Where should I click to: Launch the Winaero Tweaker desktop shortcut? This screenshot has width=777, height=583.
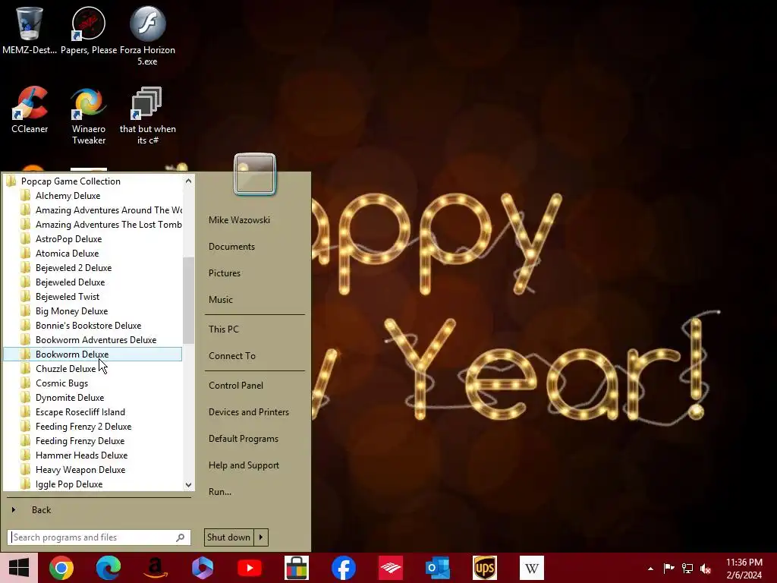coord(89,116)
